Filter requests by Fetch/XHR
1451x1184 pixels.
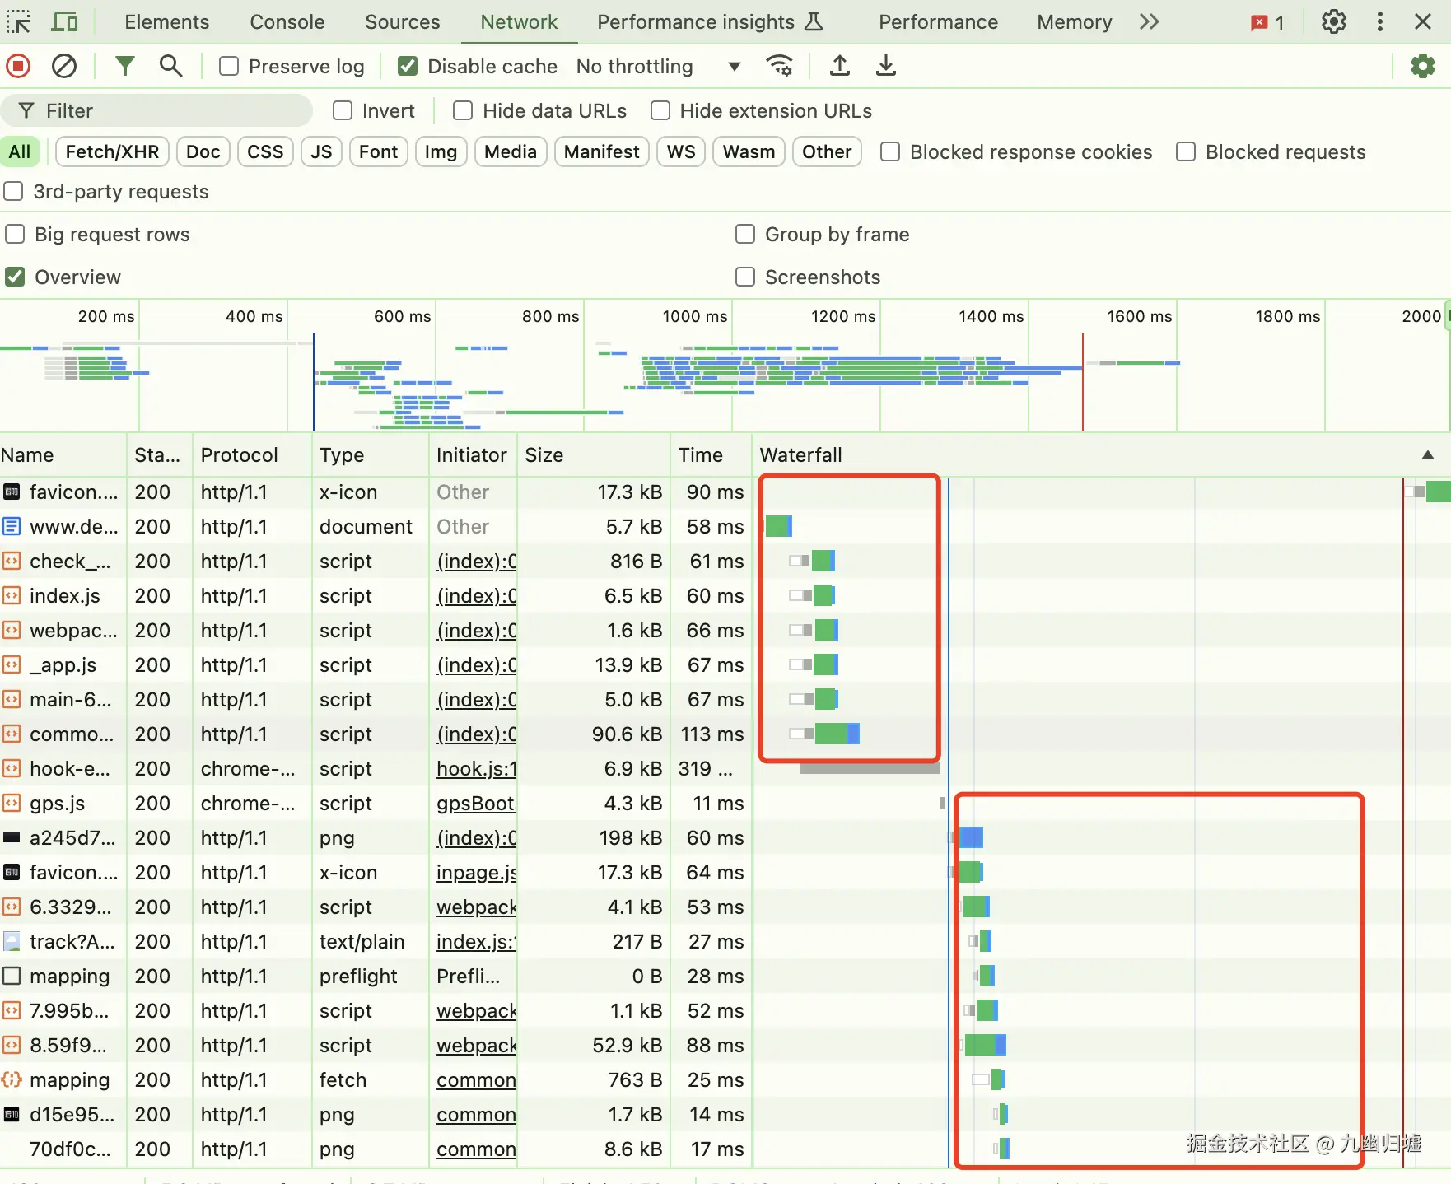pos(112,152)
